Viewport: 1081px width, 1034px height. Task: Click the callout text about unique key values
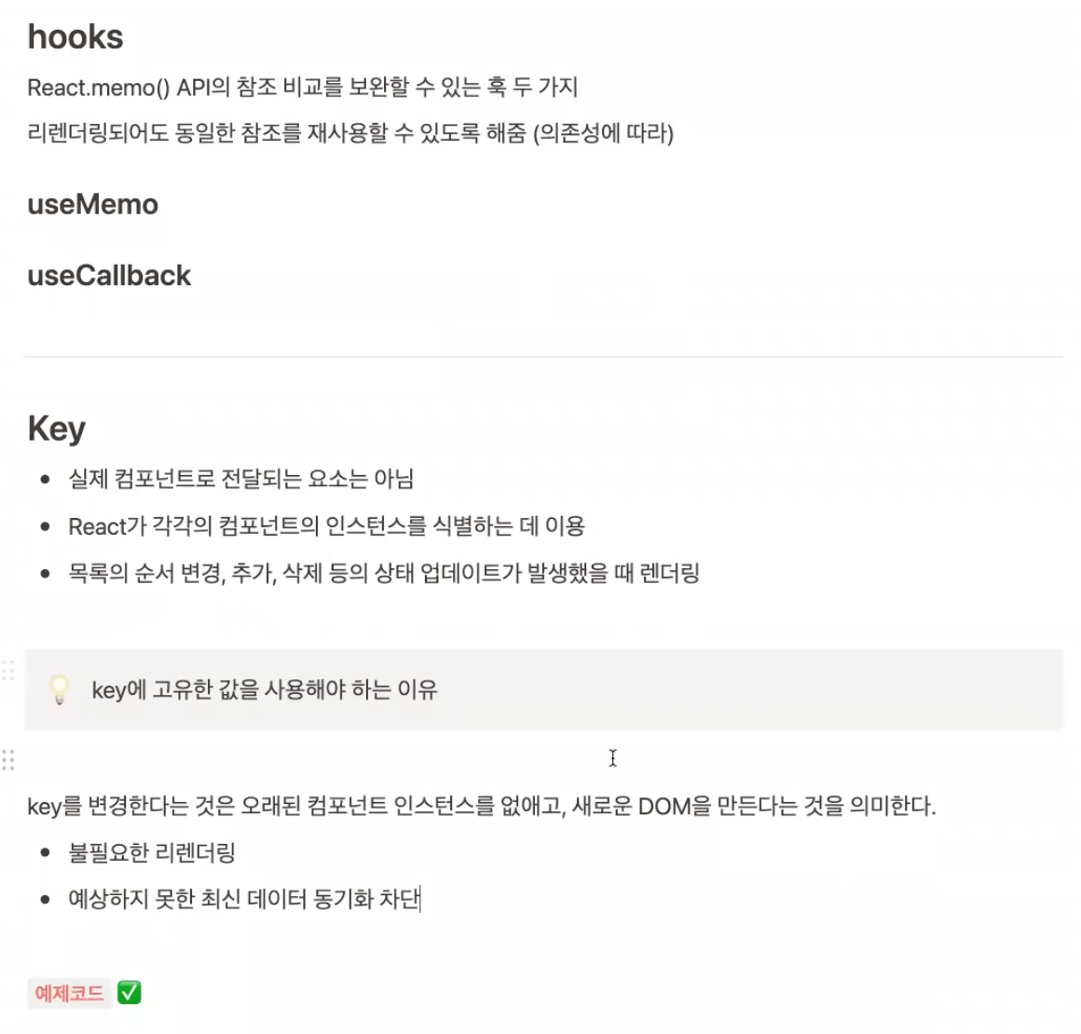click(x=265, y=689)
